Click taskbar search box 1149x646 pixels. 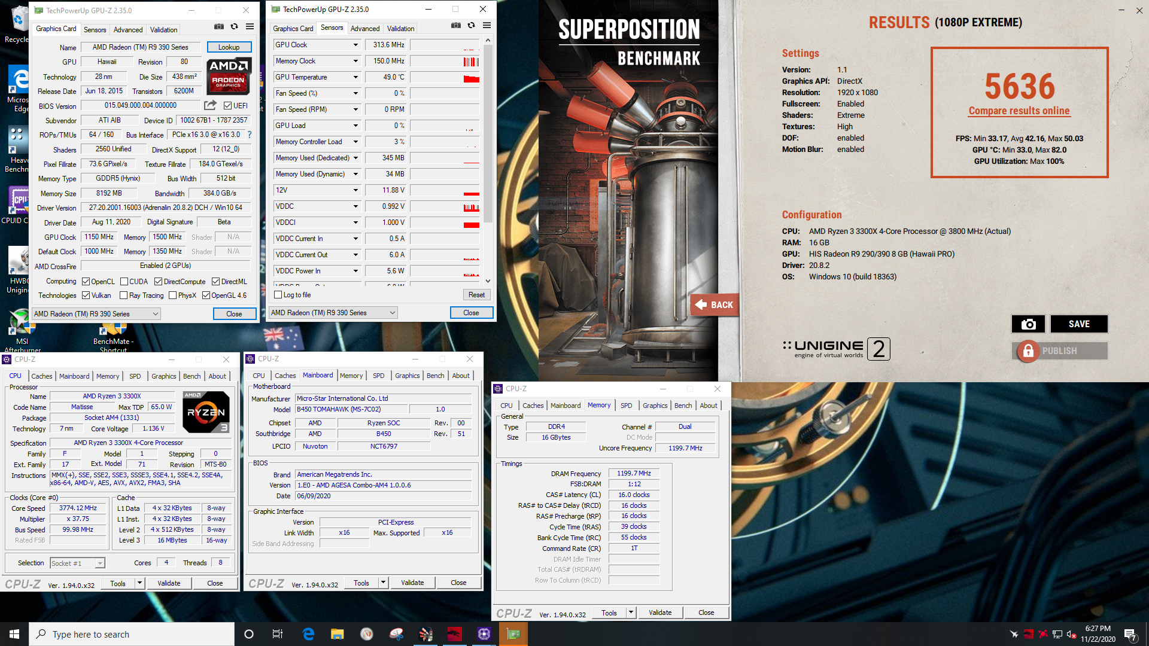(x=132, y=634)
